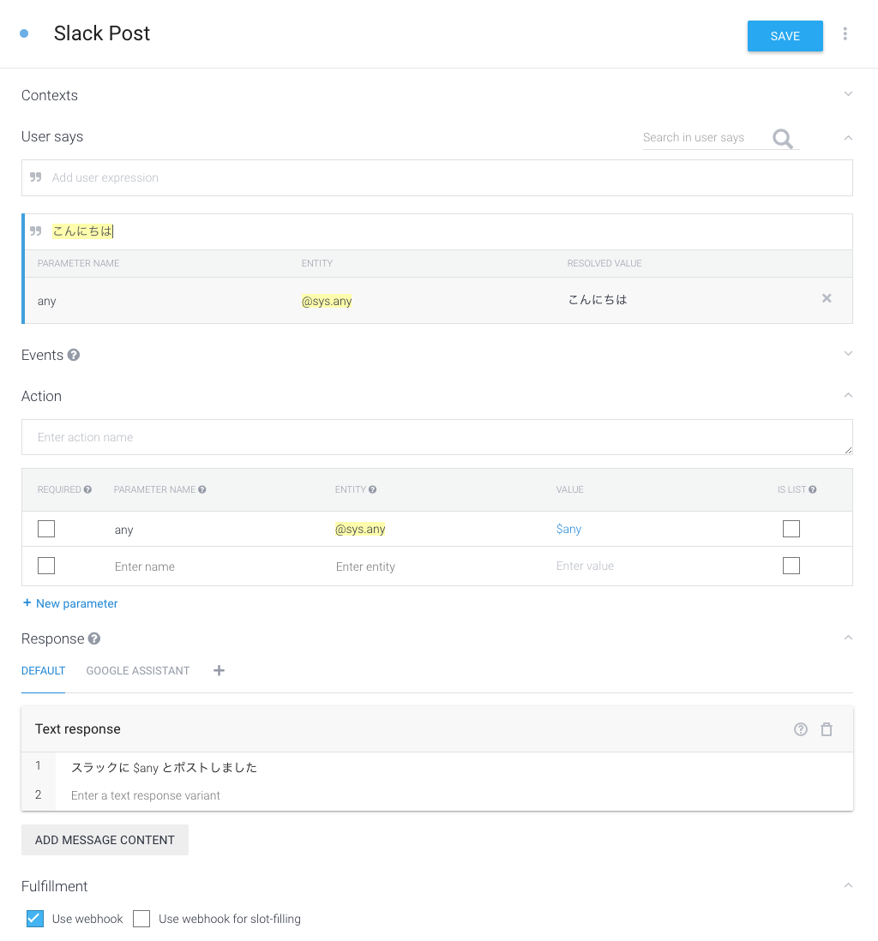Expand the Contexts section
878x941 pixels.
pos(848,94)
